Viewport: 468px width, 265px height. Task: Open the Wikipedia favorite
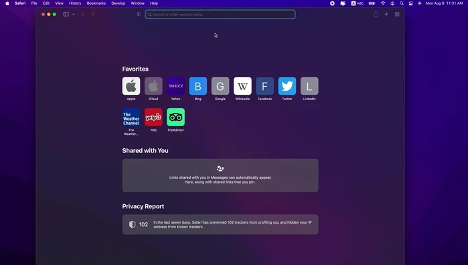tap(242, 86)
